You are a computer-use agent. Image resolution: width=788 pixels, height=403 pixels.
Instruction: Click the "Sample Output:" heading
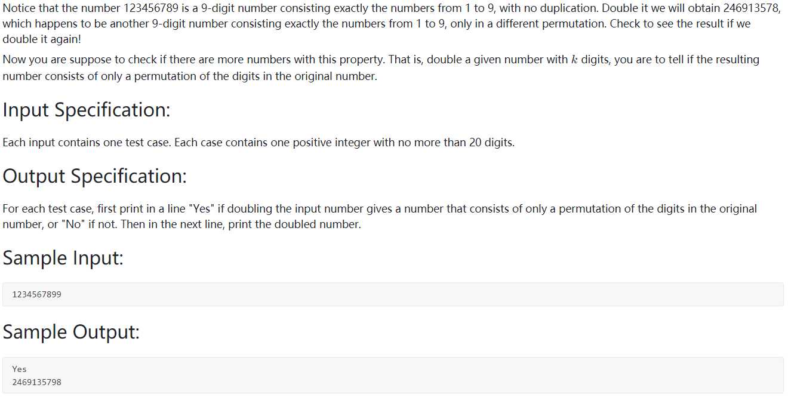pos(71,332)
